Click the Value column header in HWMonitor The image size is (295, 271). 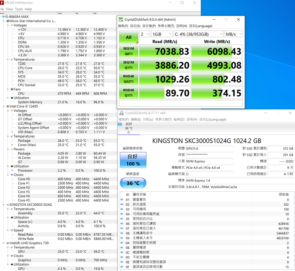tap(66, 13)
